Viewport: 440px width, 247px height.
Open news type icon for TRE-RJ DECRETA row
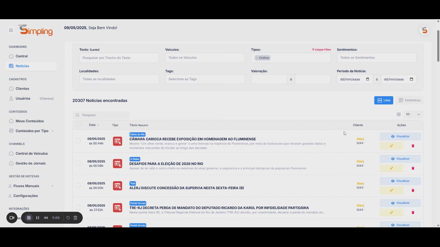point(118,208)
